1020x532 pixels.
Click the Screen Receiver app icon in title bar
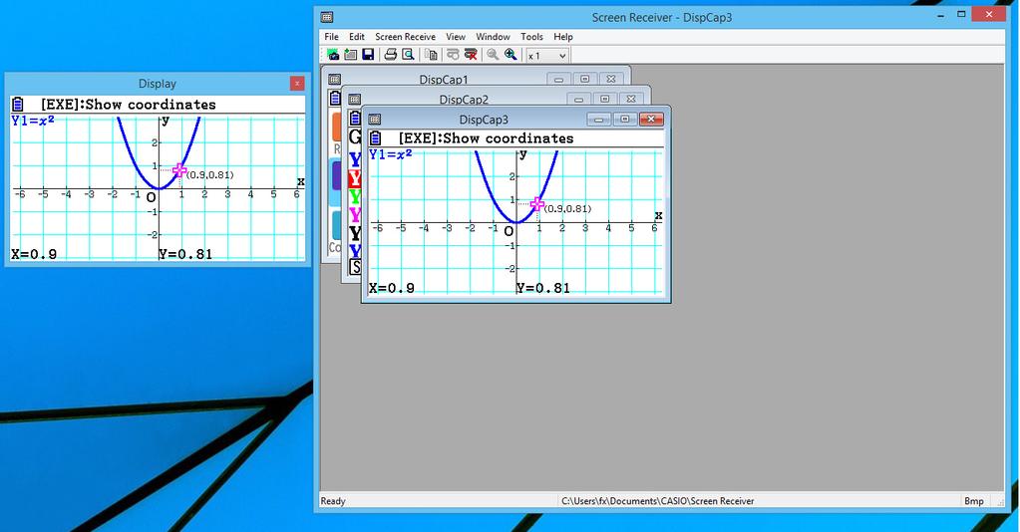coord(327,17)
